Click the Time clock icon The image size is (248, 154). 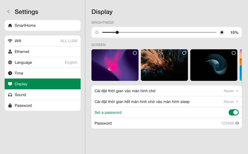(x=10, y=73)
